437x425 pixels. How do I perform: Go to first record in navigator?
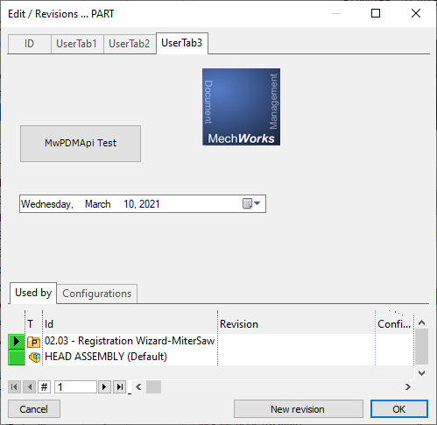(14, 387)
